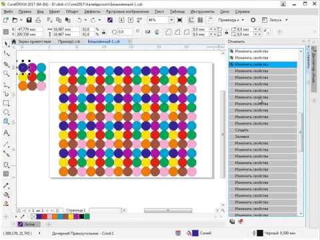Toggle grid display

(200, 20)
